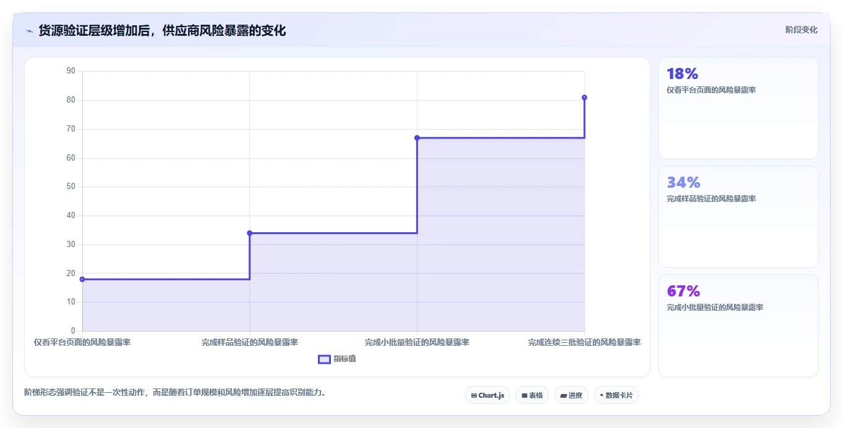The image size is (843, 428).
Task: Click card label 完成小批量验证的风险暴露率
Action: coord(715,308)
